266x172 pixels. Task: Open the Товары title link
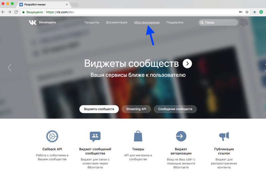[138, 149]
